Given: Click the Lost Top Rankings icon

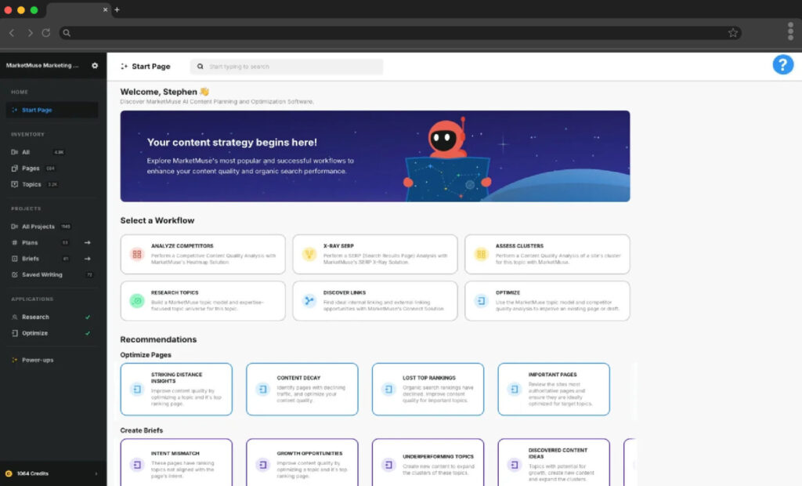Looking at the screenshot, I should point(388,390).
